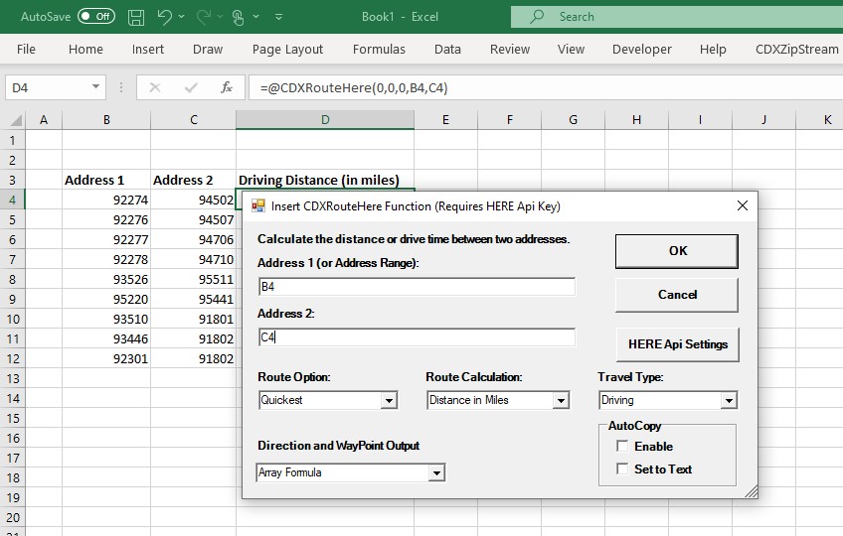
Task: Click the Driving Distance (in miles) header cell
Action: [x=325, y=180]
